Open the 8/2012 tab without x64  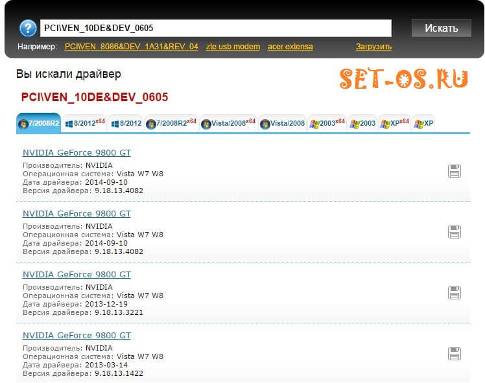[126, 123]
